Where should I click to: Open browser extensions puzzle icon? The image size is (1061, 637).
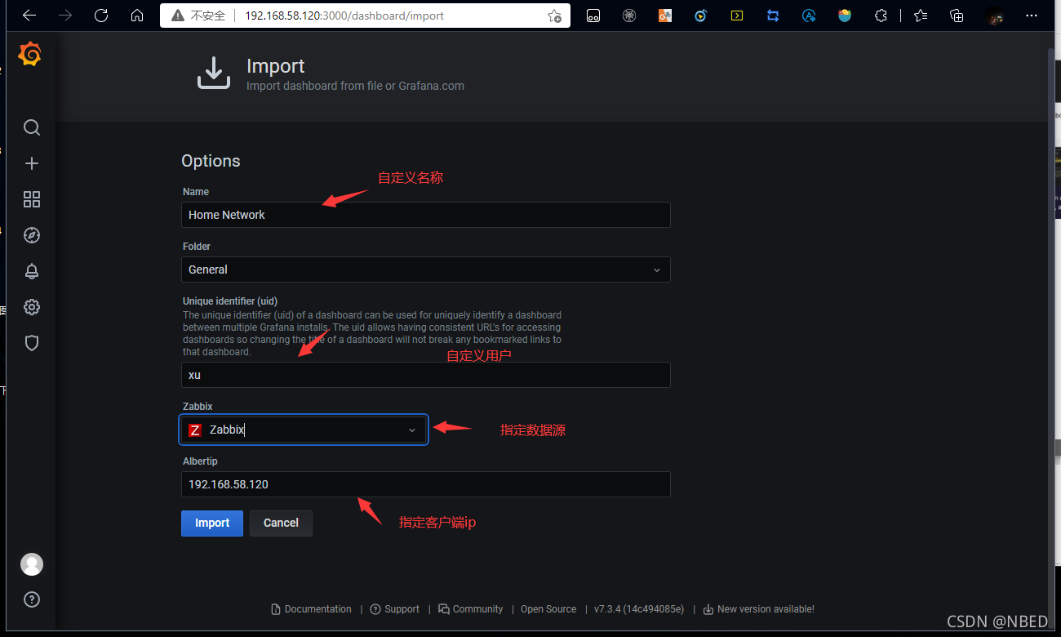coord(881,16)
